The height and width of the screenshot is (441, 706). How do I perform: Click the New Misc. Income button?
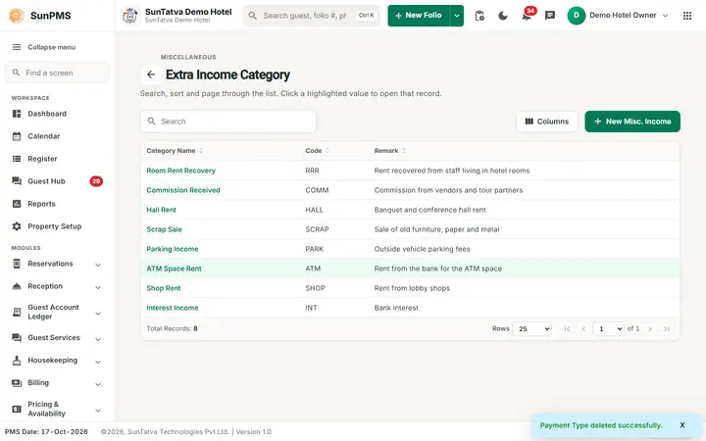click(632, 122)
